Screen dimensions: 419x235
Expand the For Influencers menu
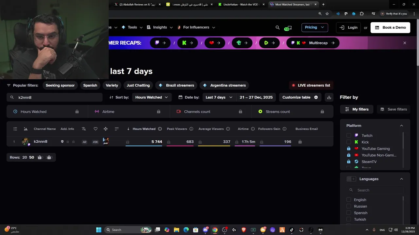[x=196, y=27]
